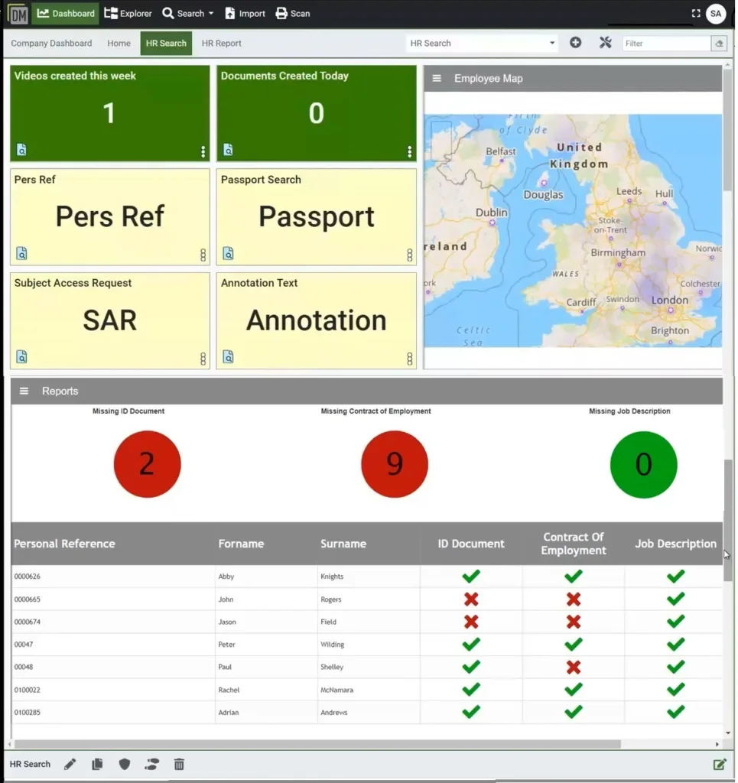
Task: Click the ID Document column header
Action: (x=471, y=544)
